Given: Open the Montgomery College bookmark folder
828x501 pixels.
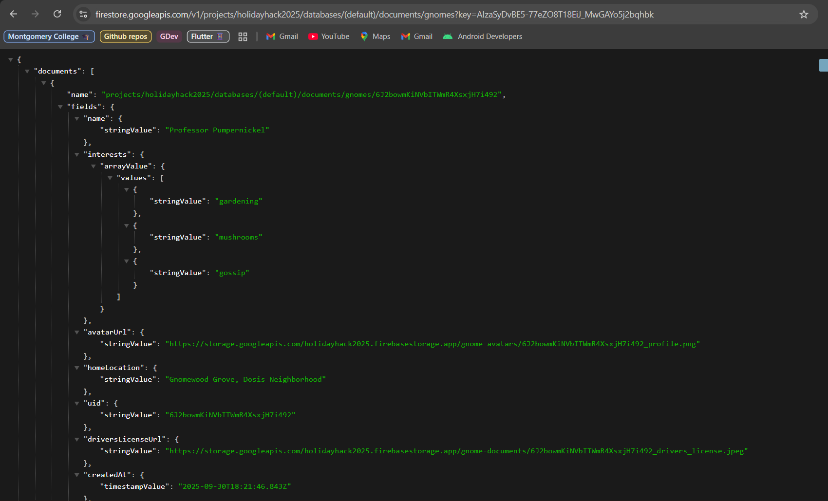Looking at the screenshot, I should coord(49,37).
